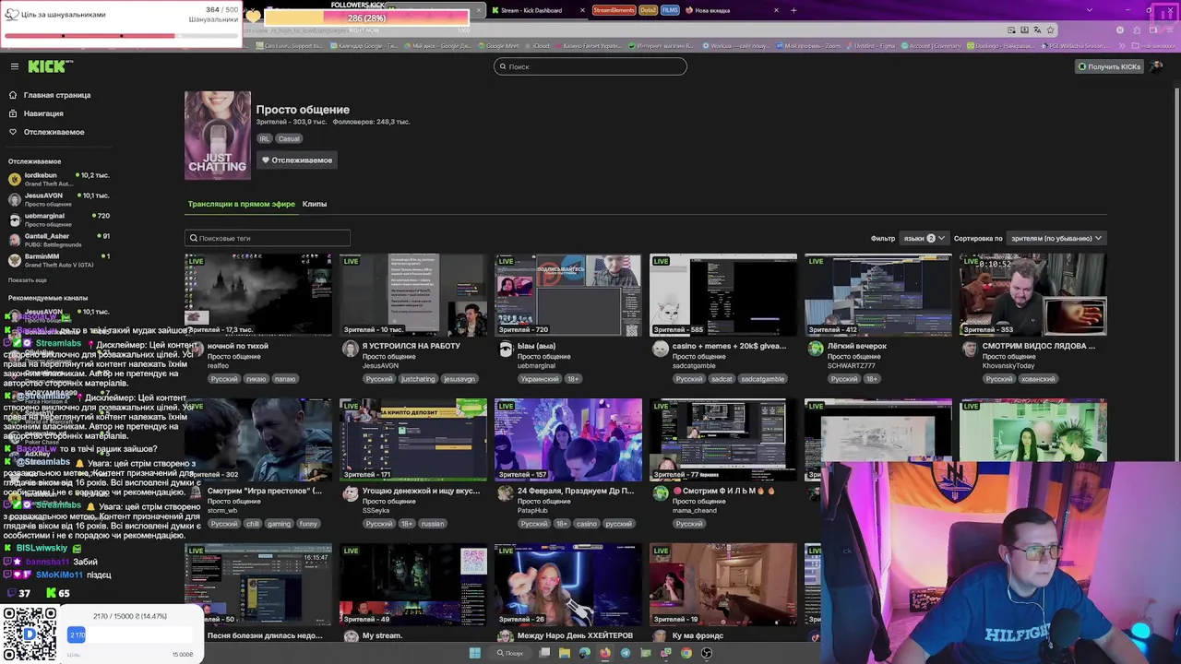Click the heart icon beside sidebar Отслеживаемое
Viewport: 1181px width, 664px height.
(13, 132)
